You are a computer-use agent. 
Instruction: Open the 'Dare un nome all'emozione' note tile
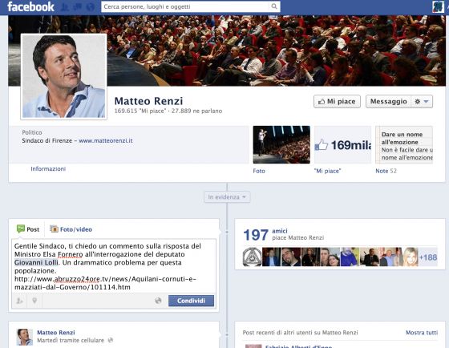pyautogui.click(x=404, y=144)
